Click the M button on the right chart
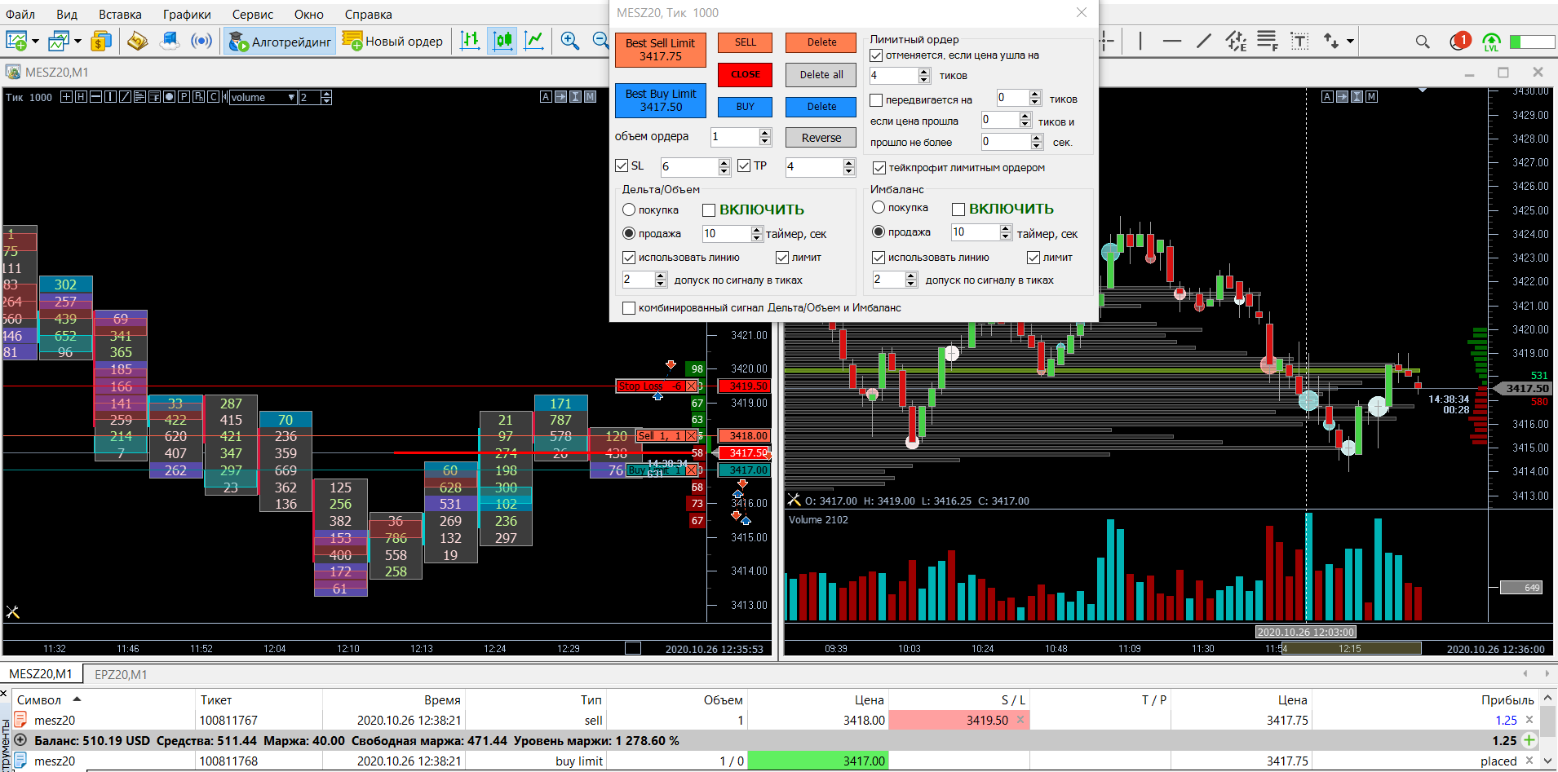1558x772 pixels. [1372, 97]
